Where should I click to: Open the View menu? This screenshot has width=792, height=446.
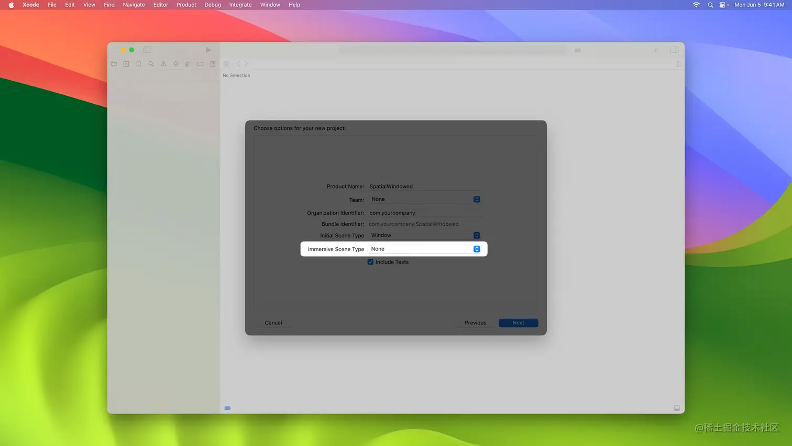pos(89,5)
